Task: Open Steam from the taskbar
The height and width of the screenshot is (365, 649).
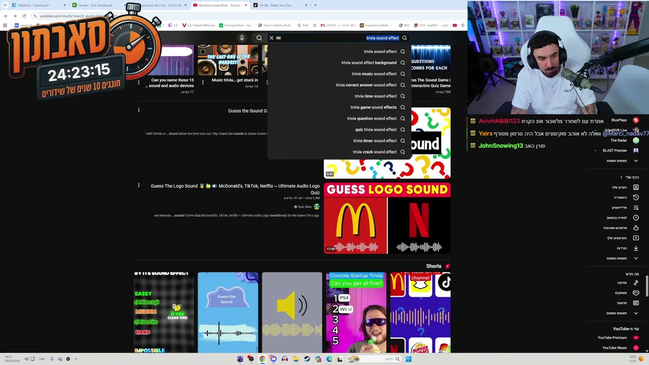Action: [x=307, y=359]
